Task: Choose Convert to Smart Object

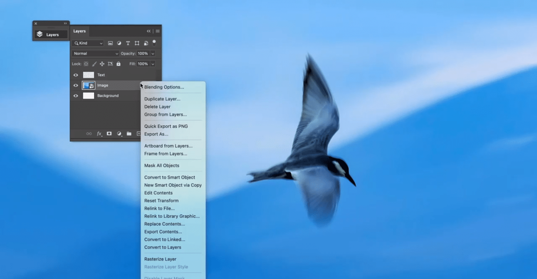Action: pyautogui.click(x=170, y=177)
